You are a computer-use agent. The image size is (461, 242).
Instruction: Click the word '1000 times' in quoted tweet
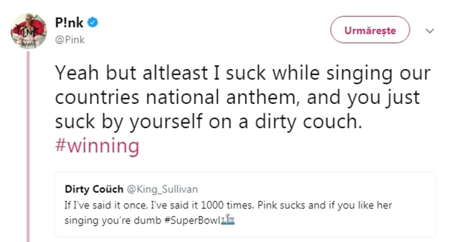[227, 205]
